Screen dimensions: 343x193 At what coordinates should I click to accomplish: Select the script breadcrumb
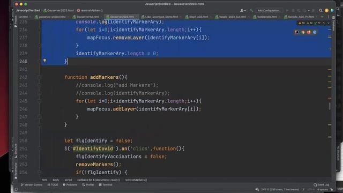tap(68, 180)
